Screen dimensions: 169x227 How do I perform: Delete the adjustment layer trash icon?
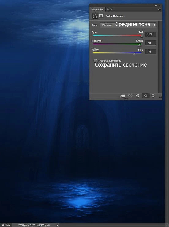153,96
